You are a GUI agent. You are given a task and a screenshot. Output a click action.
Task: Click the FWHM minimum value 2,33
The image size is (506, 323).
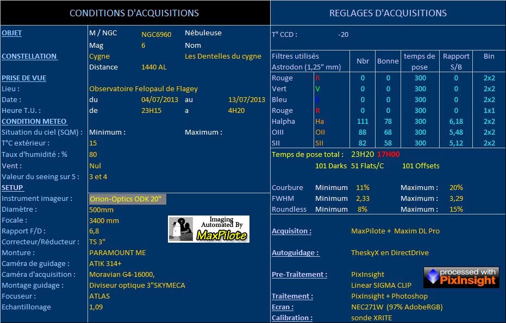363,199
